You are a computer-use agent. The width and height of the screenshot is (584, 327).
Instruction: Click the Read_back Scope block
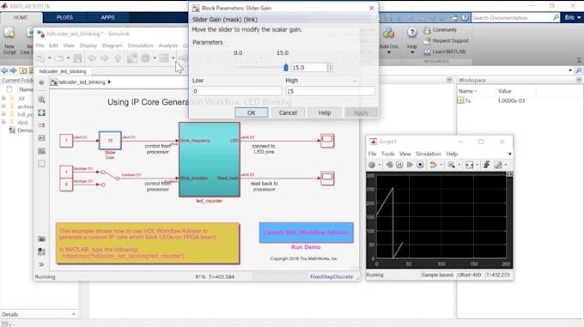pos(327,179)
